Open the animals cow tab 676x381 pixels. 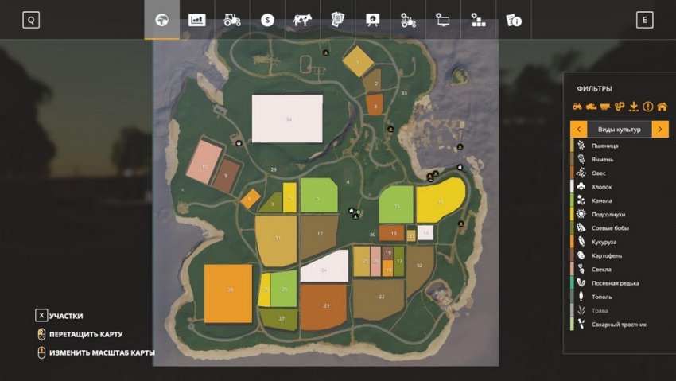point(302,20)
